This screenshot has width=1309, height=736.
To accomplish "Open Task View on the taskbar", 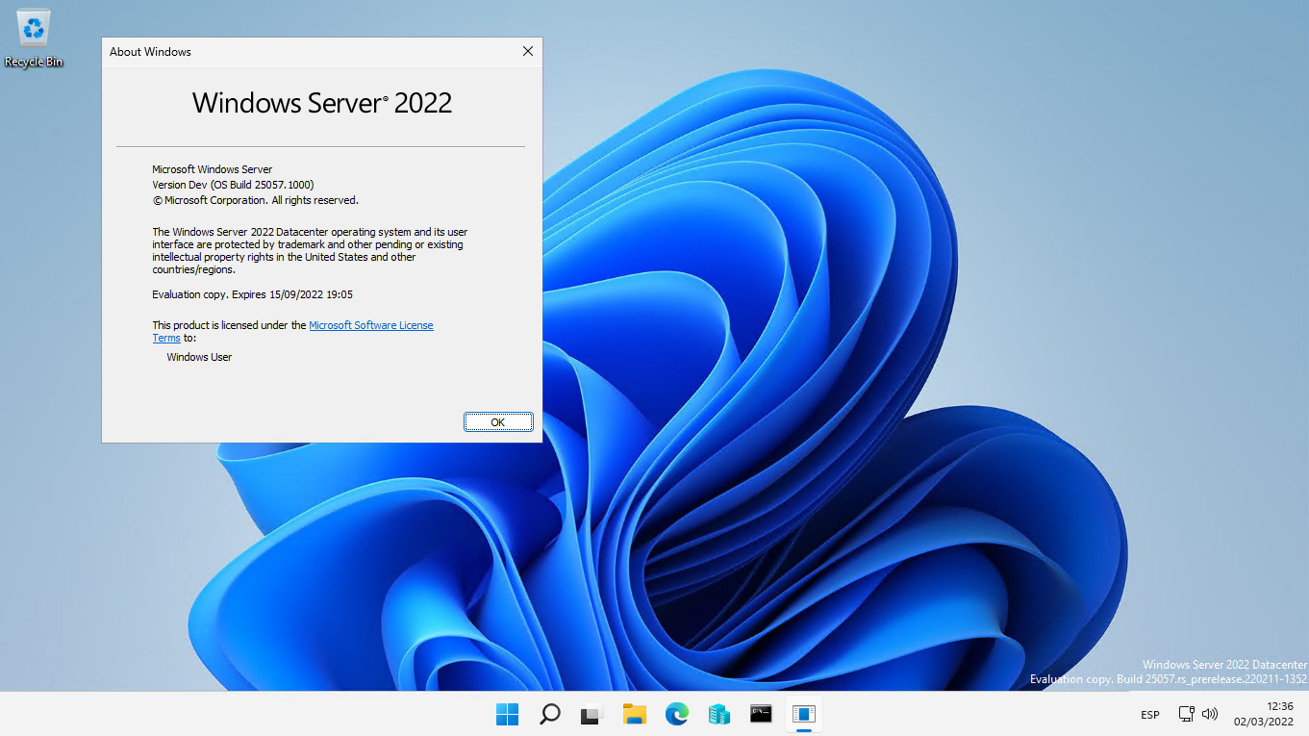I will [592, 714].
